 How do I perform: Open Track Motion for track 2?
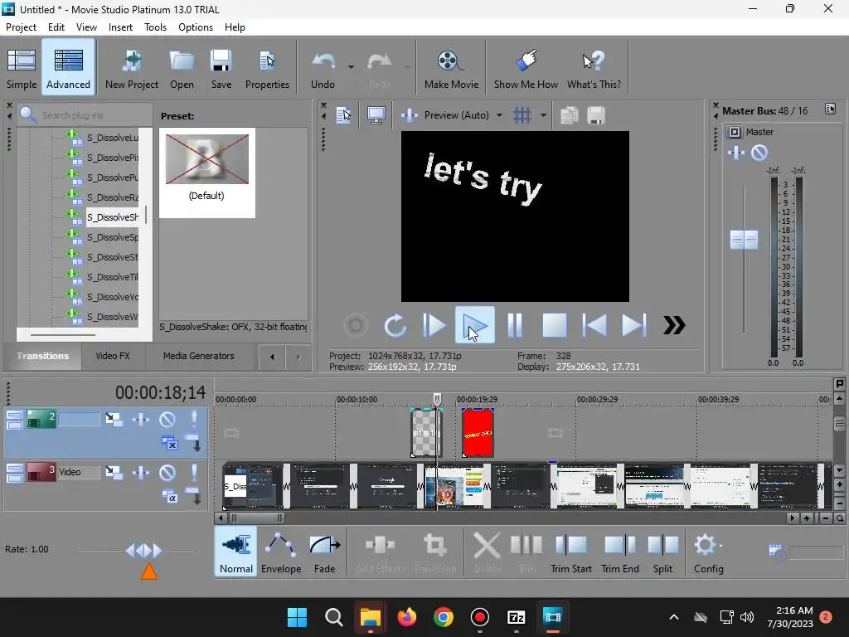click(114, 419)
